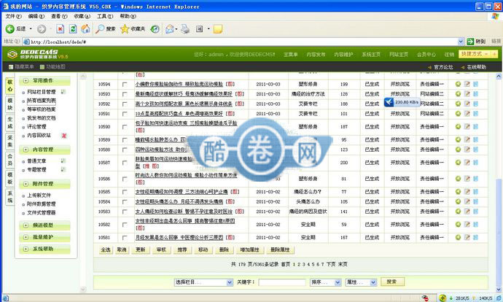Screen dimensions: 503x302
Task: Select the 核心 vertical tab
Action: pos(10,85)
